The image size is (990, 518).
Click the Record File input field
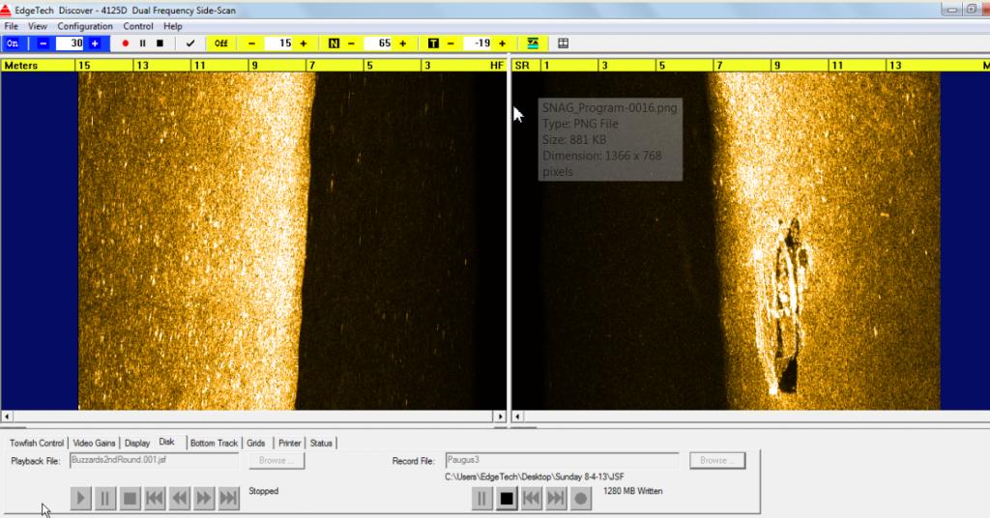562,461
